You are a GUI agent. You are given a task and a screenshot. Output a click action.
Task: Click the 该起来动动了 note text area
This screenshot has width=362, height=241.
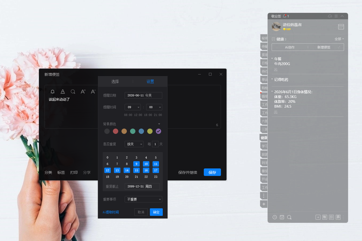(x=59, y=99)
